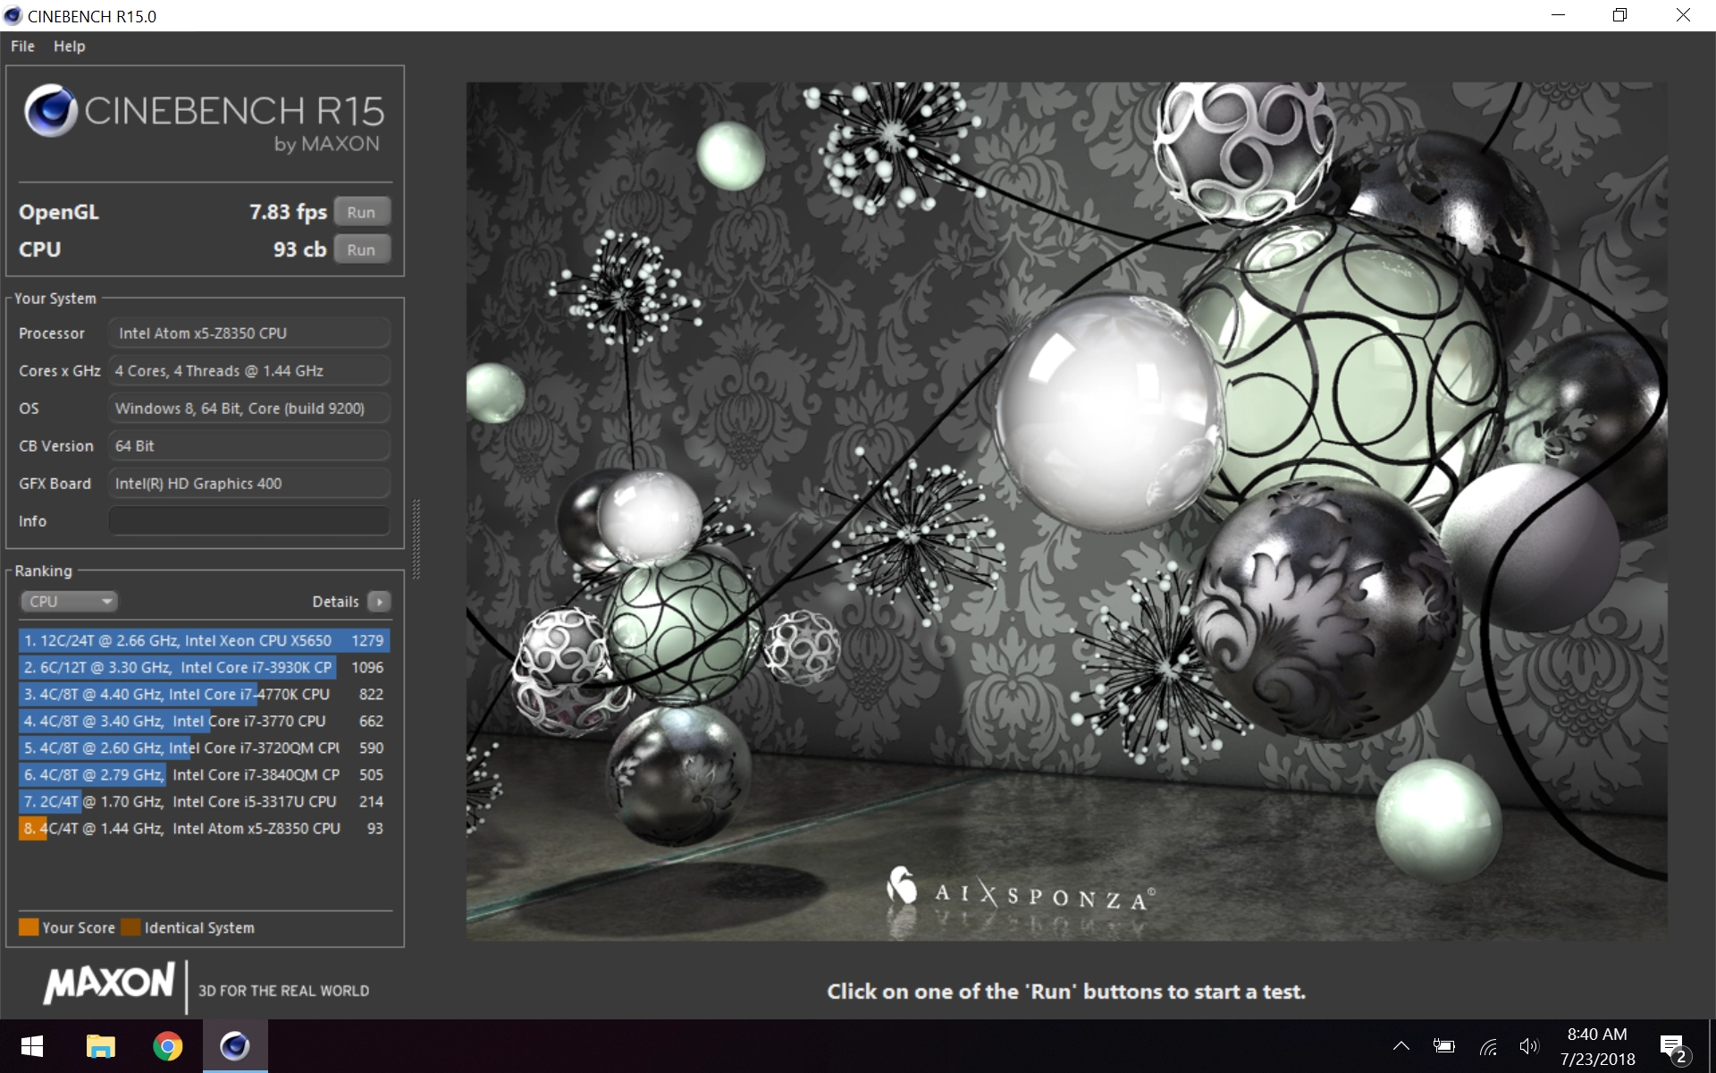Show hidden system tray icons
Screen dimensions: 1716x1073
click(x=1401, y=1046)
